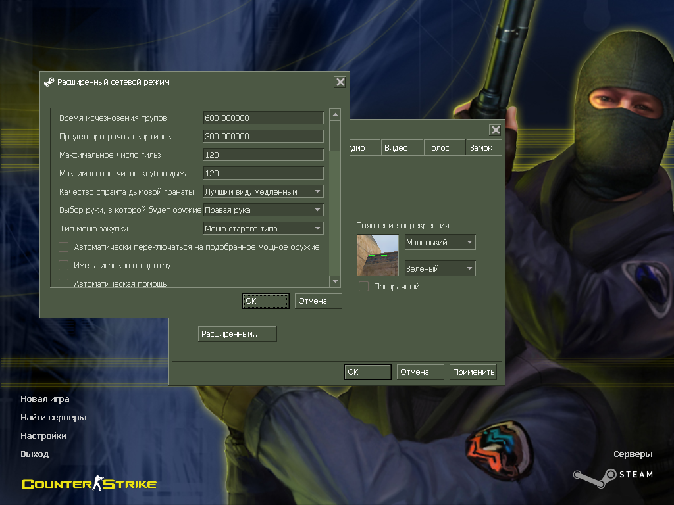
Task: Click the corpse disappearance time field
Action: point(263,118)
